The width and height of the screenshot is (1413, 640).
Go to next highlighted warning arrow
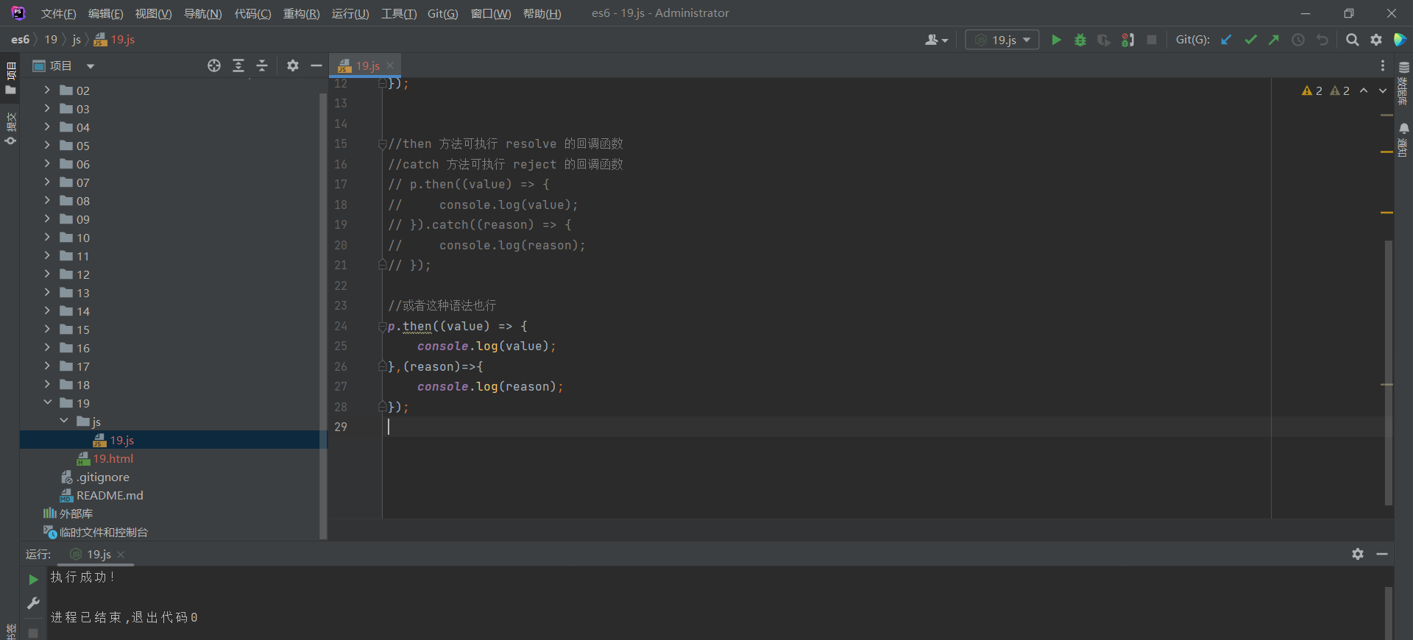tap(1383, 90)
